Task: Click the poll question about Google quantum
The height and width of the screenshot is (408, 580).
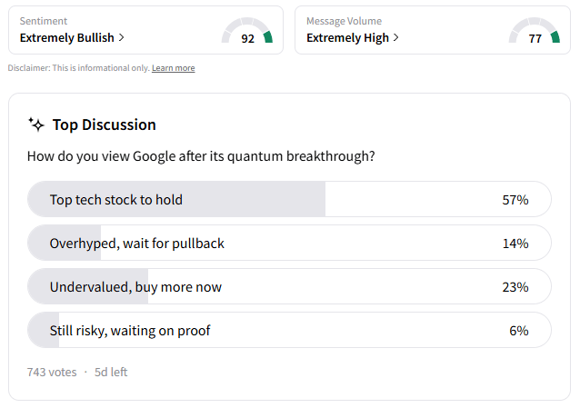Action: coord(201,156)
